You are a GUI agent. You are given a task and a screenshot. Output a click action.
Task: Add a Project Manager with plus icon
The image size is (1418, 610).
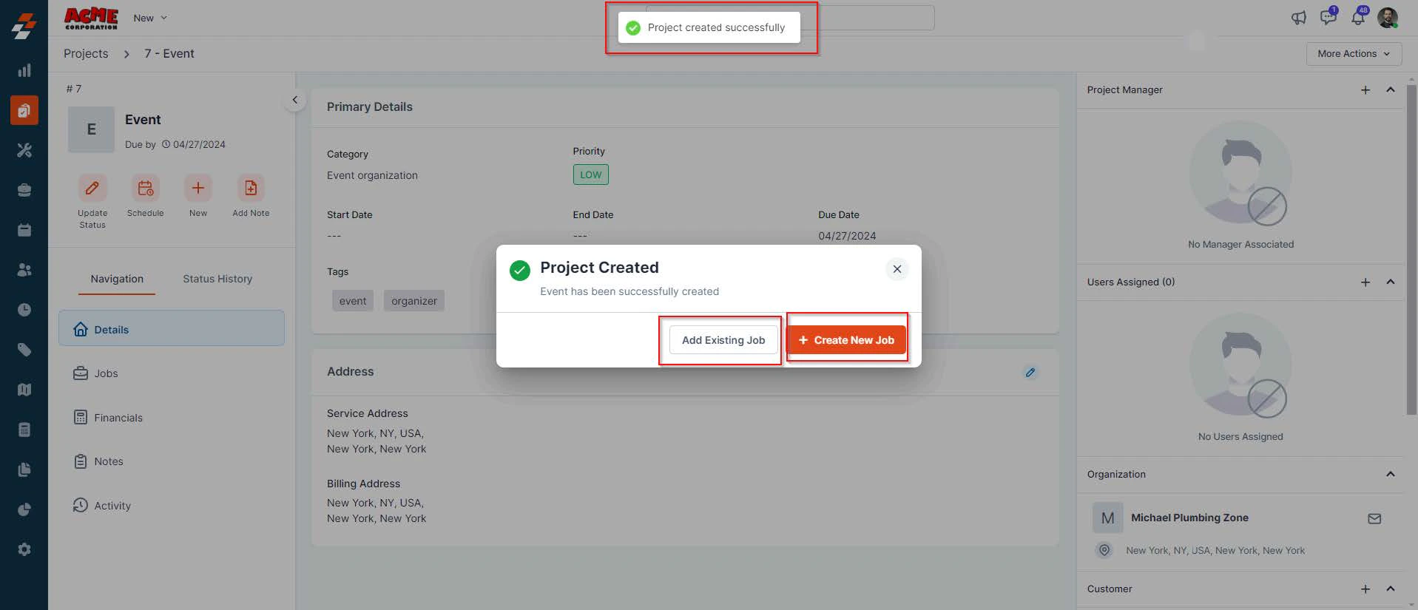click(1365, 90)
